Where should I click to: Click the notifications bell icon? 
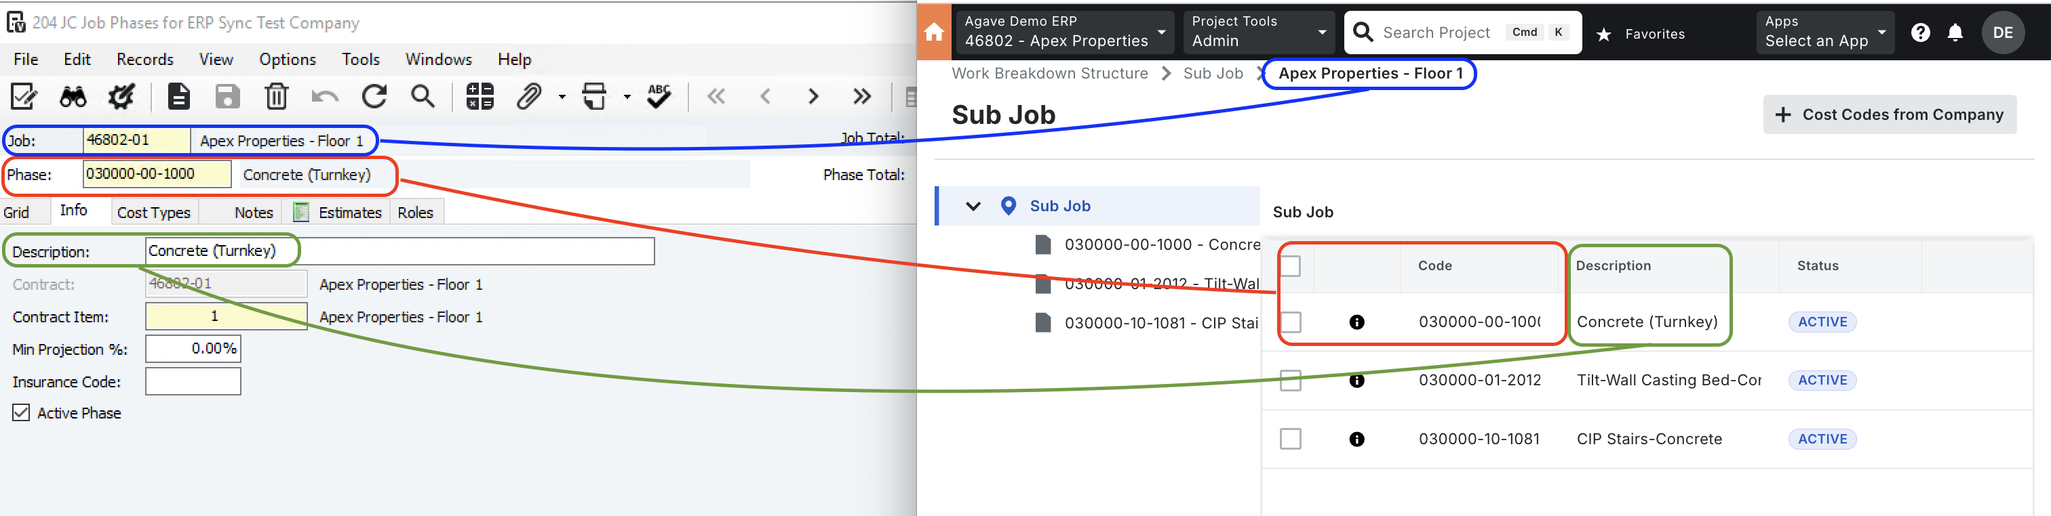(1955, 33)
